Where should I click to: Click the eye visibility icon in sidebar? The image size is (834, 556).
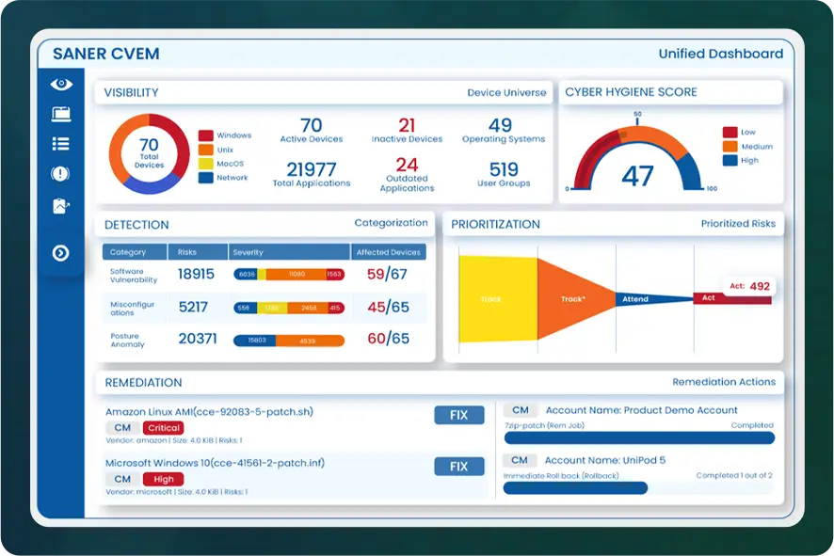[x=61, y=85]
